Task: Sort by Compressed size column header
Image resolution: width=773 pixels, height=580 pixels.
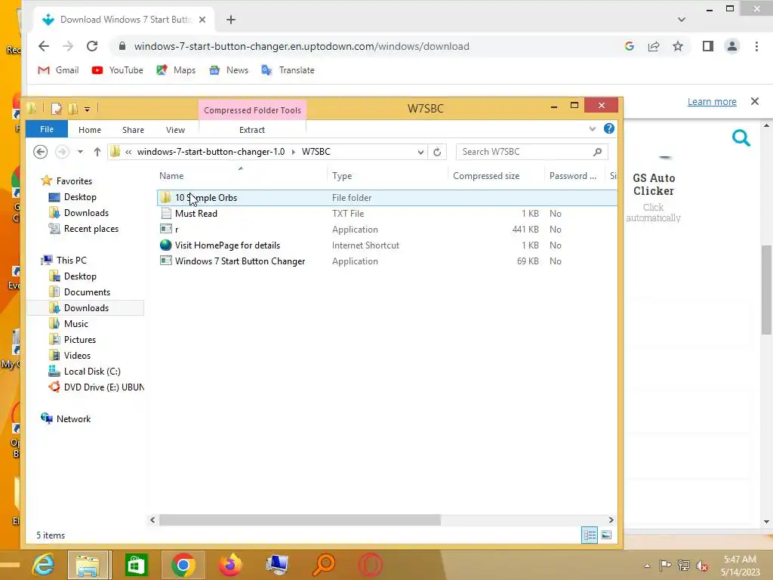Action: tap(486, 175)
